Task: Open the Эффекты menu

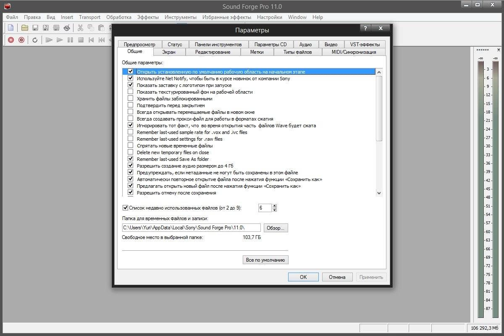Action: [x=148, y=17]
